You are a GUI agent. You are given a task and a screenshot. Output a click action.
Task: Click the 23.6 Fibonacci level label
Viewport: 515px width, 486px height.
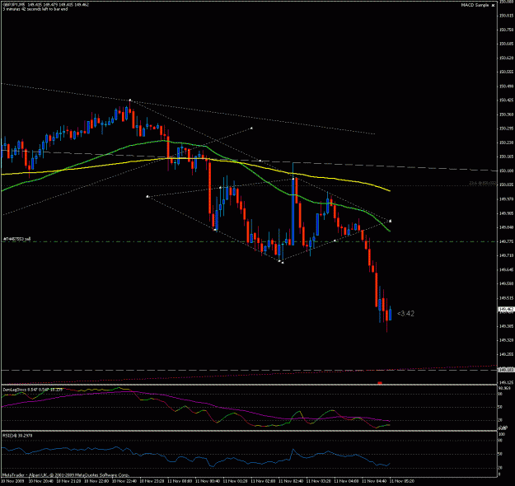[483, 183]
